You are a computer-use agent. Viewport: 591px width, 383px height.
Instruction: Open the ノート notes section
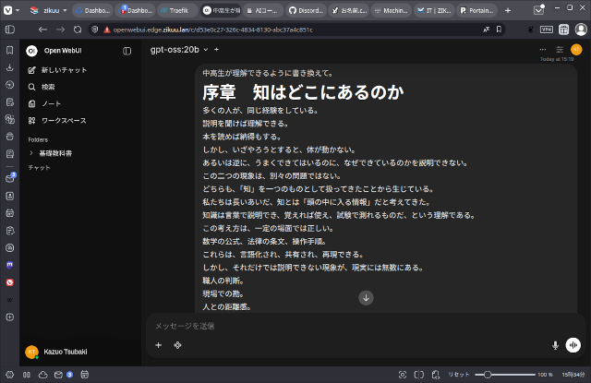tap(49, 103)
